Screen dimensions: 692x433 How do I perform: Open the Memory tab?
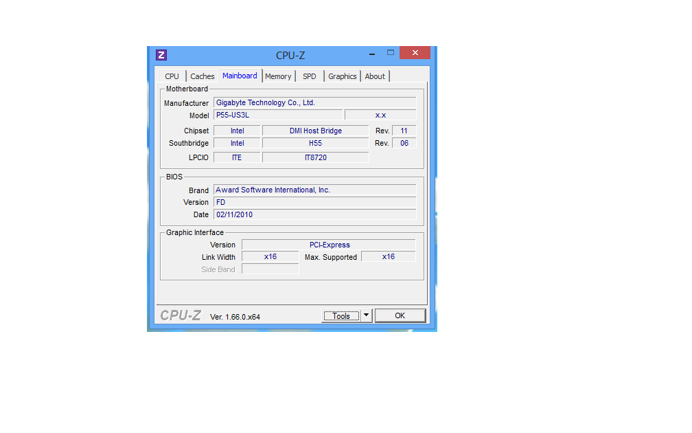278,76
